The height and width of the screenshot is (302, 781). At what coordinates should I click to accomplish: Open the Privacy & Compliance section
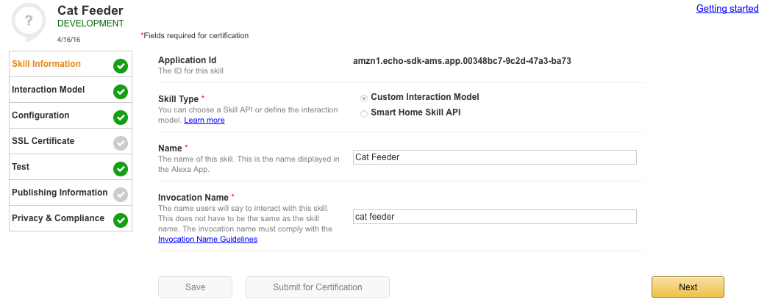pyautogui.click(x=58, y=218)
